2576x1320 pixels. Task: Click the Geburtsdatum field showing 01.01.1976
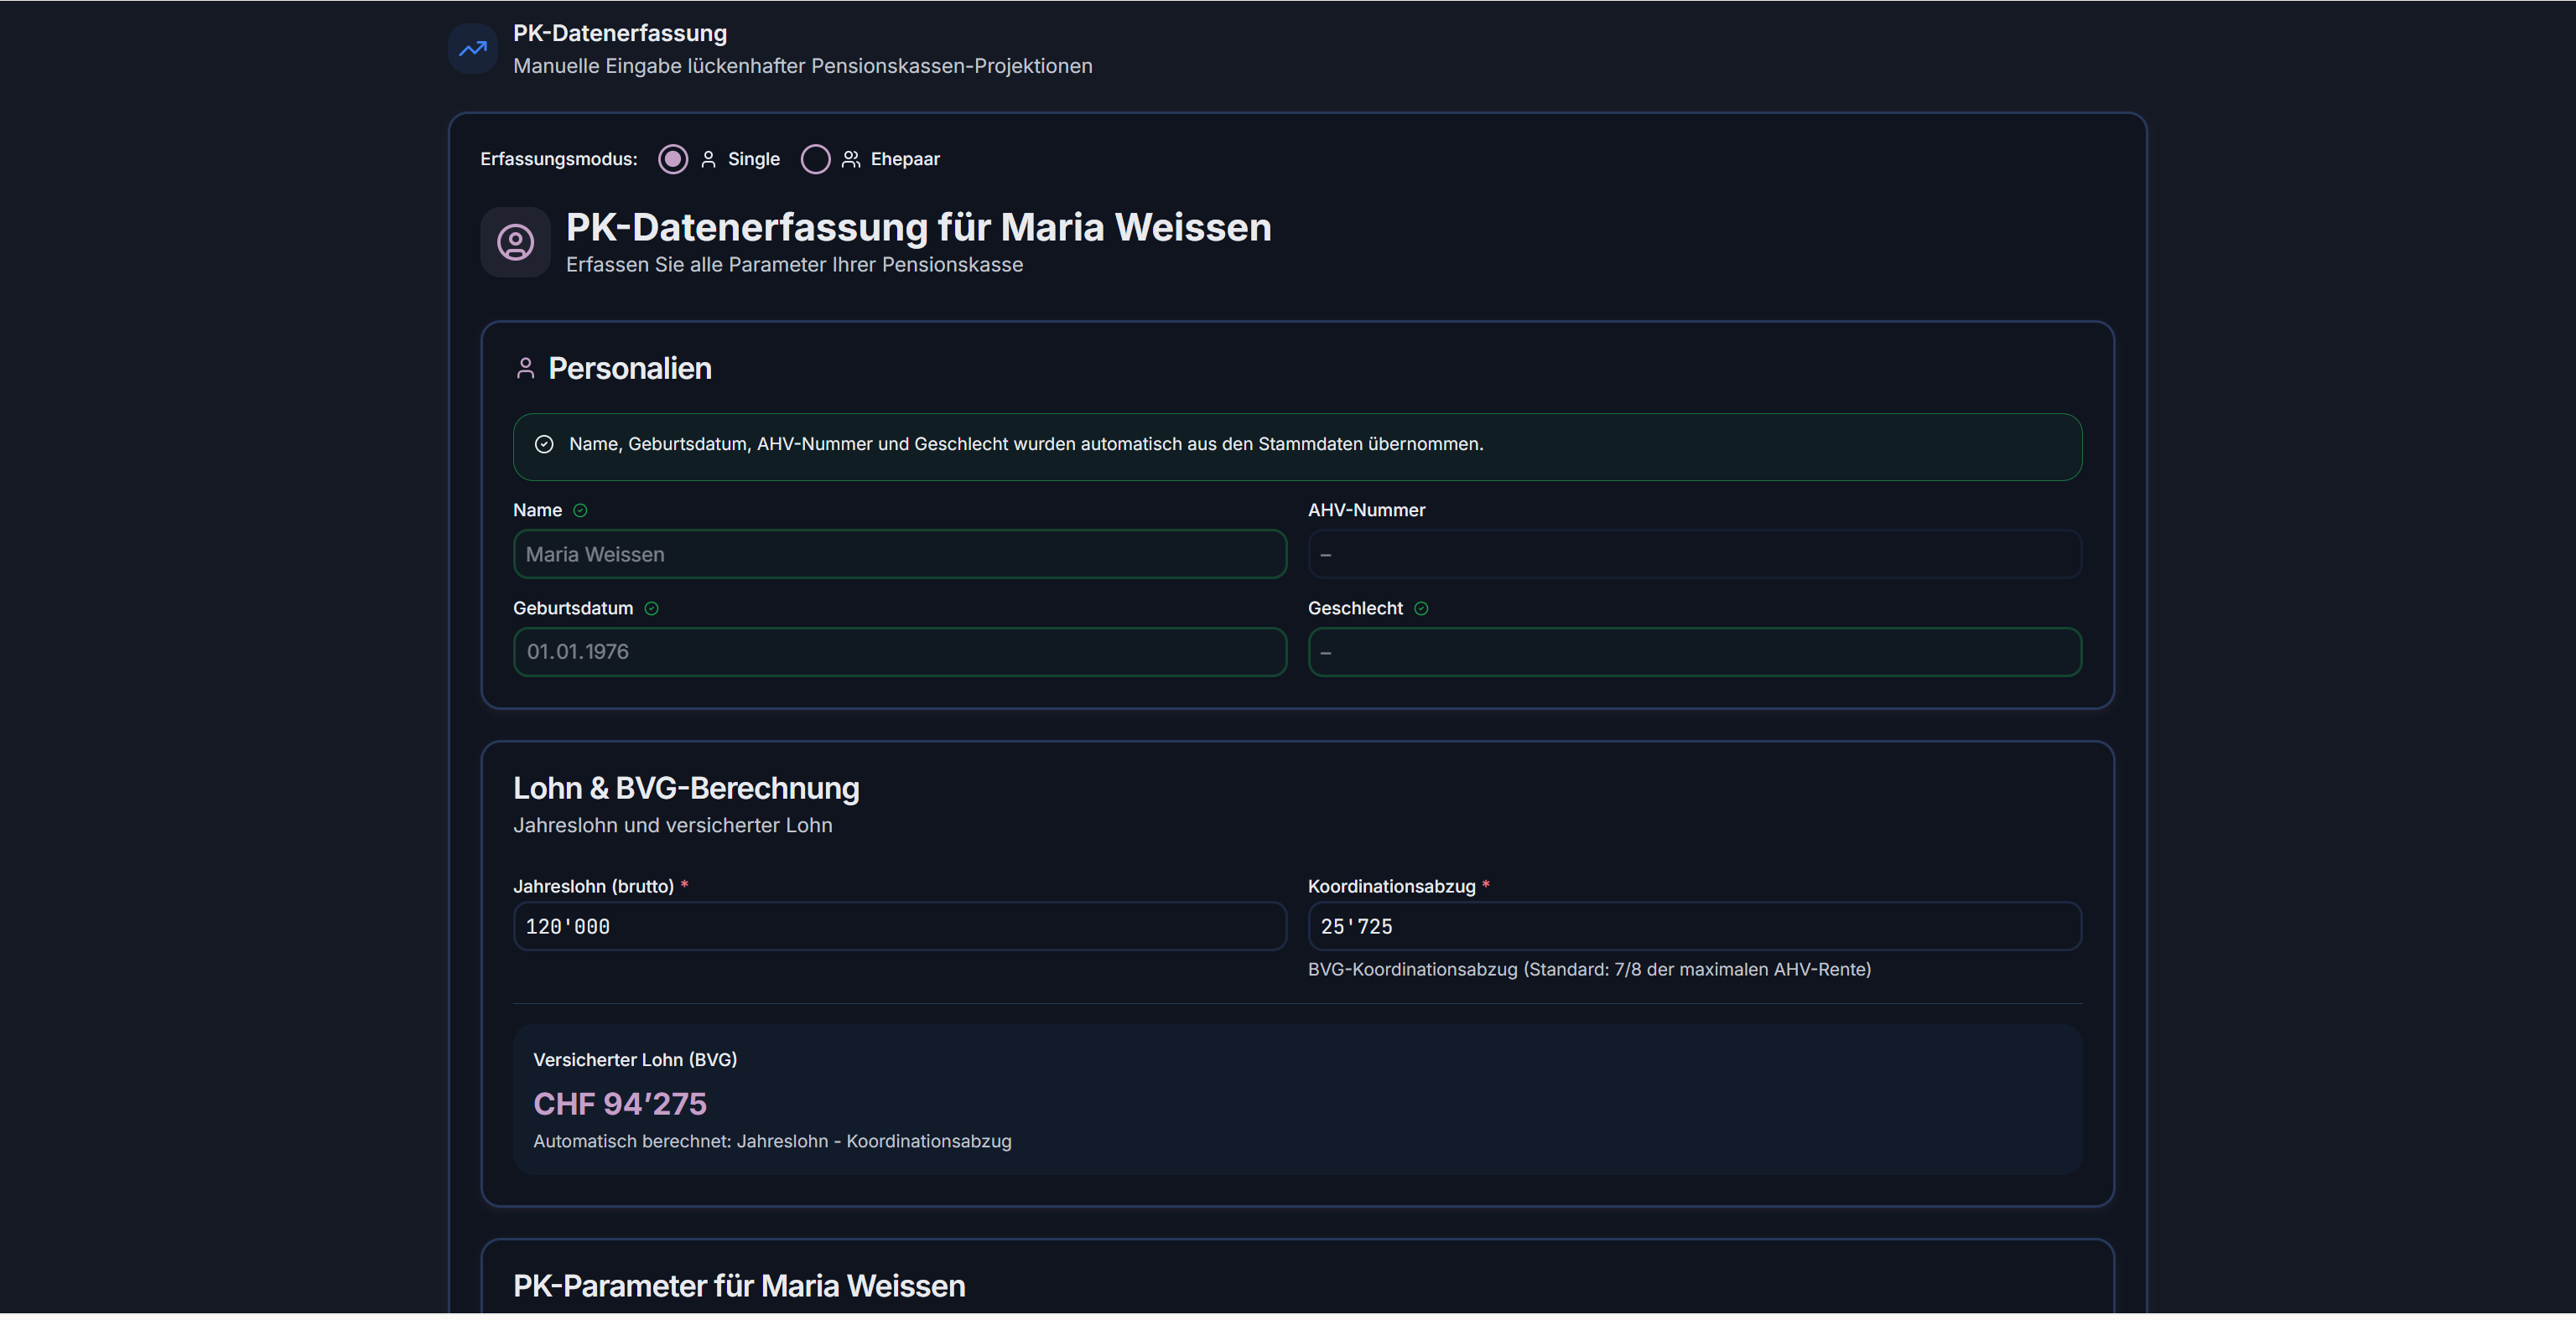coord(899,653)
